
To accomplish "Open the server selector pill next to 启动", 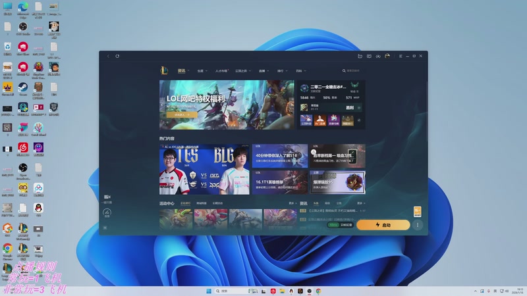I will tap(340, 225).
